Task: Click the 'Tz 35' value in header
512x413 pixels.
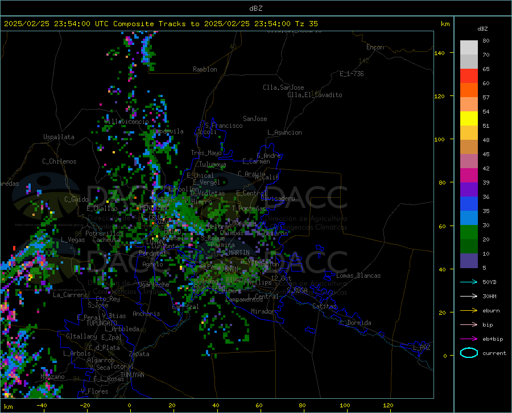Action: 306,24
